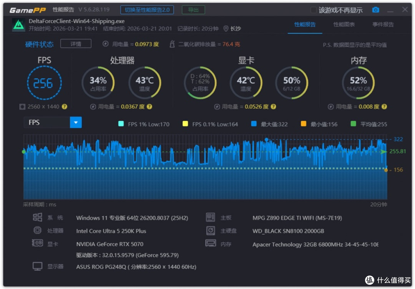Screen dimensions: 415x289
Task: Click the 2560 x 1440 resolution text
Action: pyautogui.click(x=43, y=107)
